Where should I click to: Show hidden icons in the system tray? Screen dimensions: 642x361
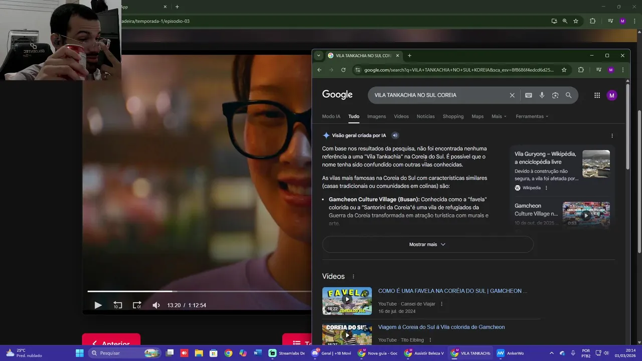(x=552, y=353)
